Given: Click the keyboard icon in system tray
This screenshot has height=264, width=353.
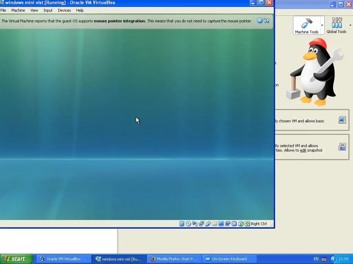Looking at the screenshot, I should tap(324, 259).
